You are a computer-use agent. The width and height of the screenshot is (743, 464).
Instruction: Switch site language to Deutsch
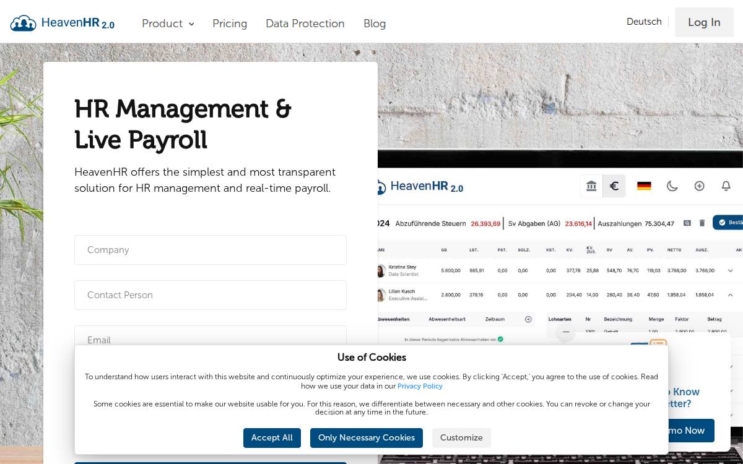pyautogui.click(x=644, y=22)
